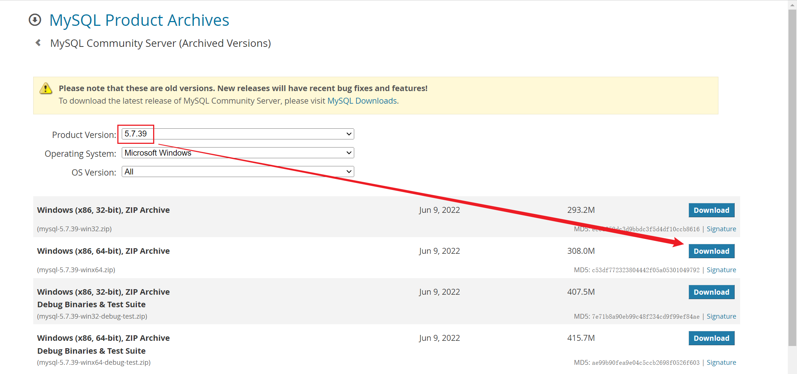Viewport: 797px width, 374px height.
Task: Click the download circle icon beside MySQL Product Archives
Action: coord(35,20)
